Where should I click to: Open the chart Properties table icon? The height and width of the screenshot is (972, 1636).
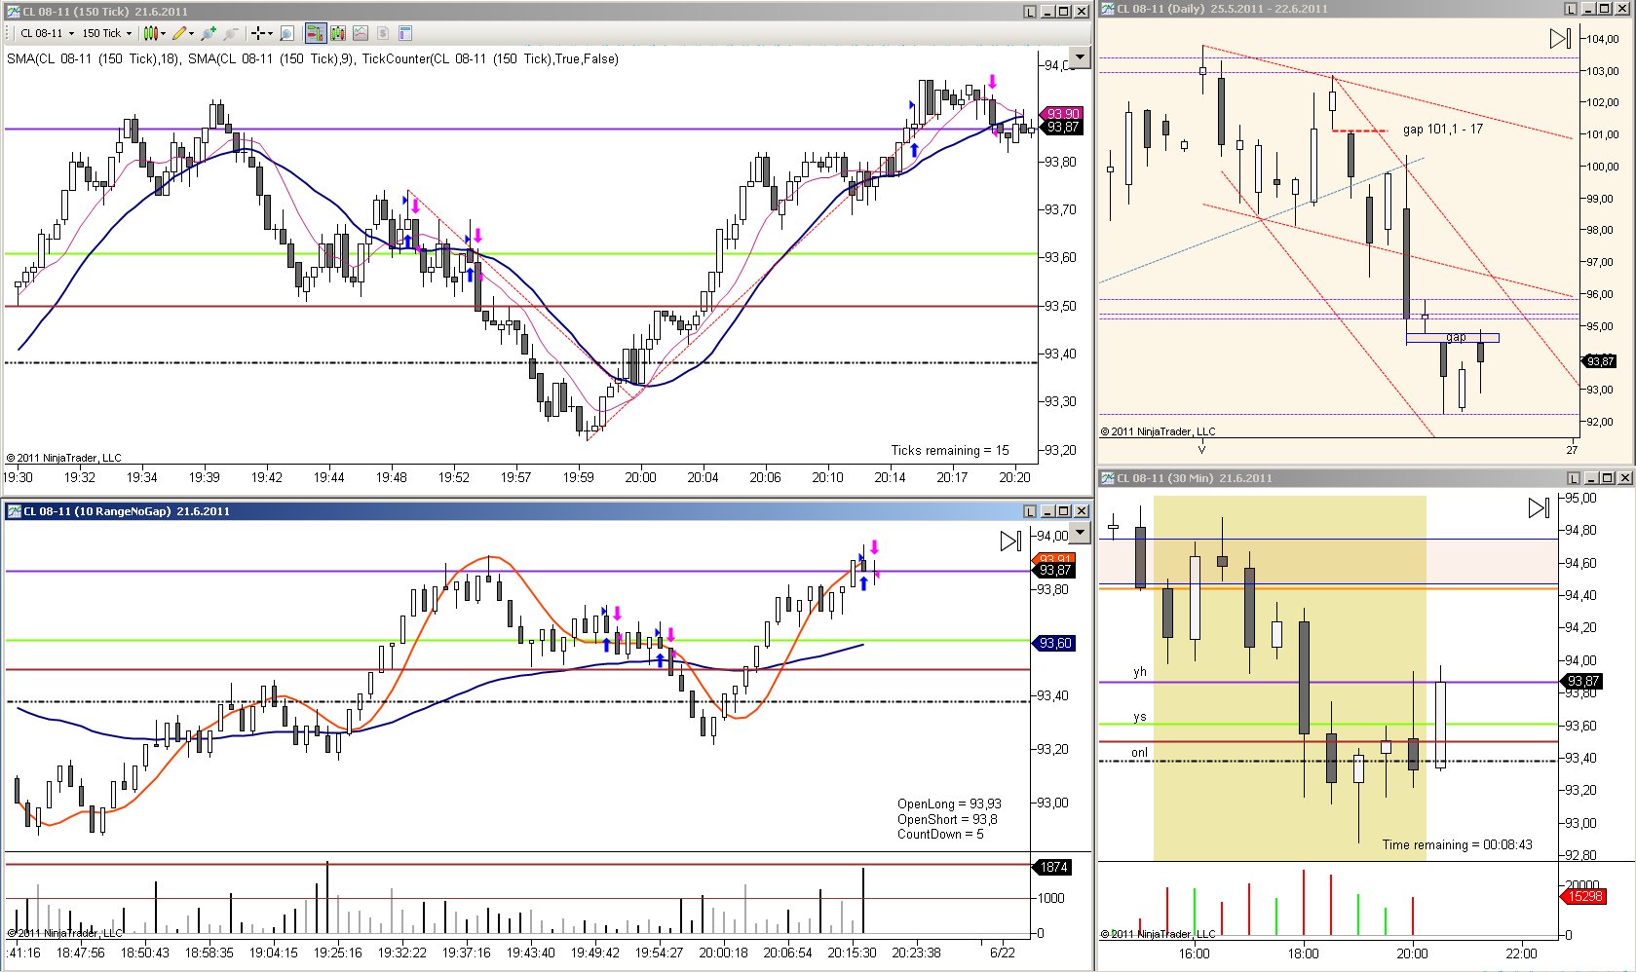tap(405, 33)
